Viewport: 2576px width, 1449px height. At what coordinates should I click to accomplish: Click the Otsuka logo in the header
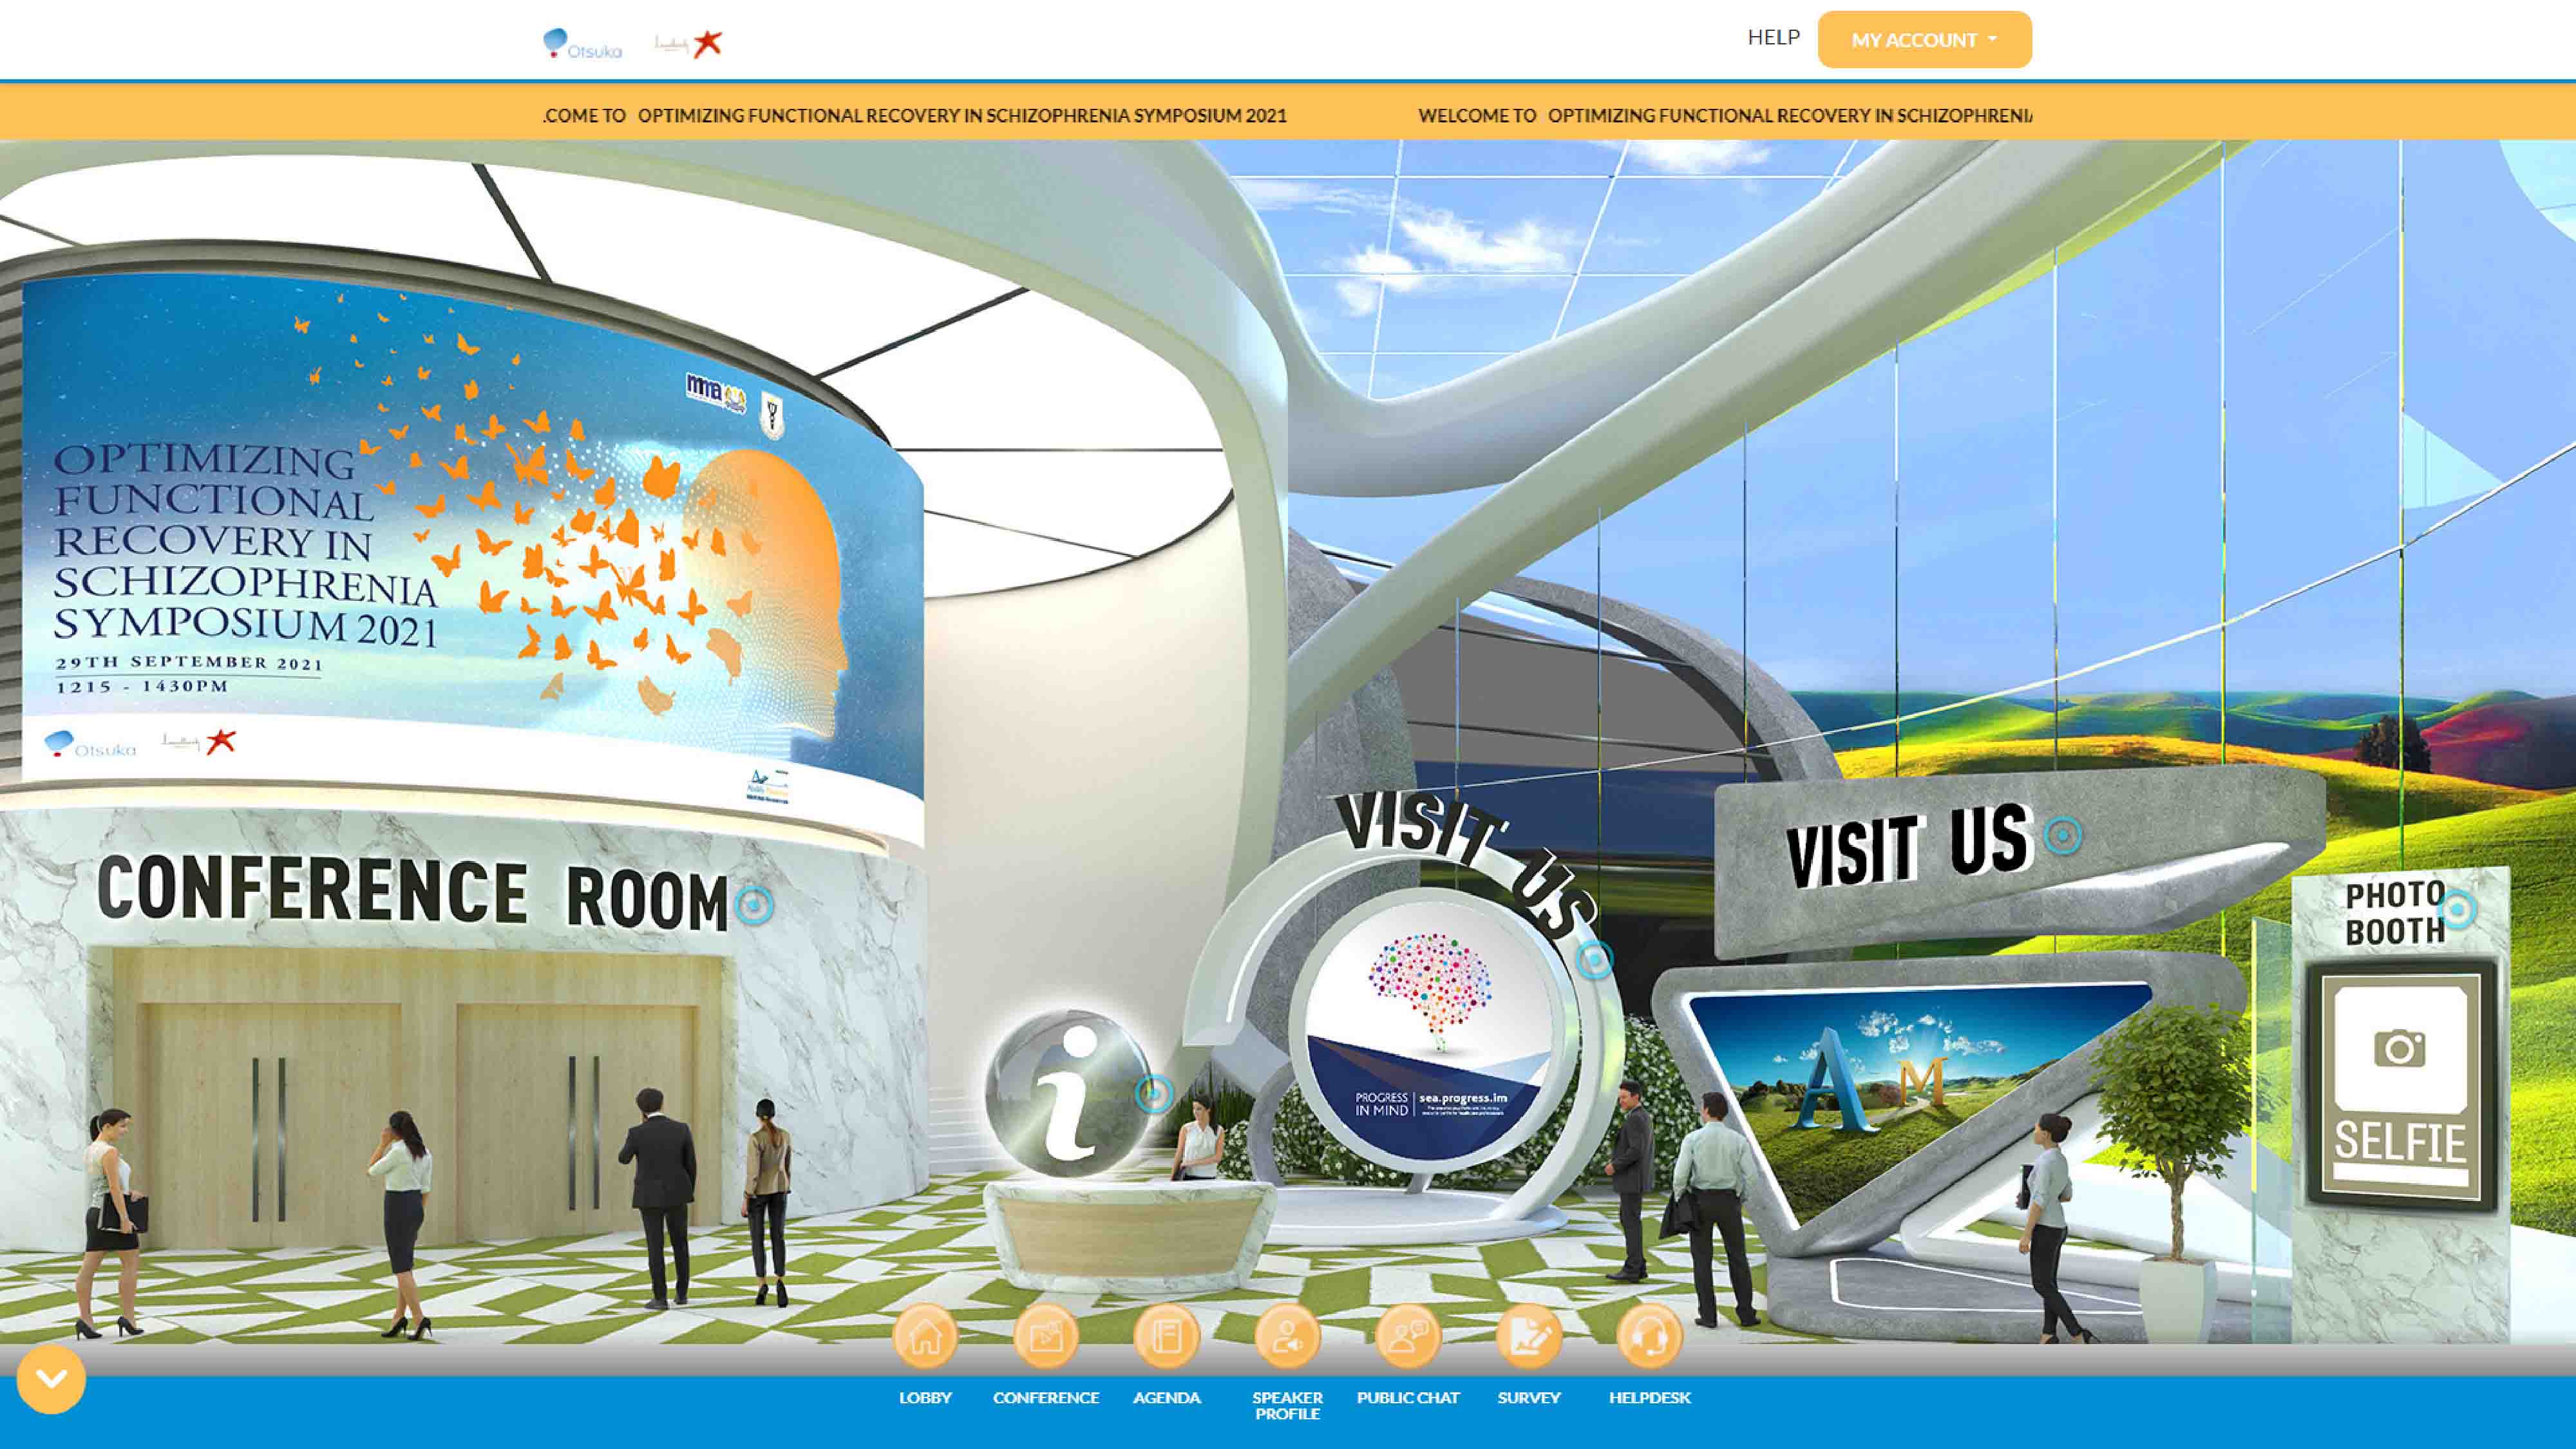(x=582, y=45)
